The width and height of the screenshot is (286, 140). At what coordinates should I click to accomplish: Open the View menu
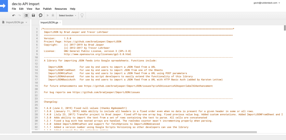click(29, 9)
